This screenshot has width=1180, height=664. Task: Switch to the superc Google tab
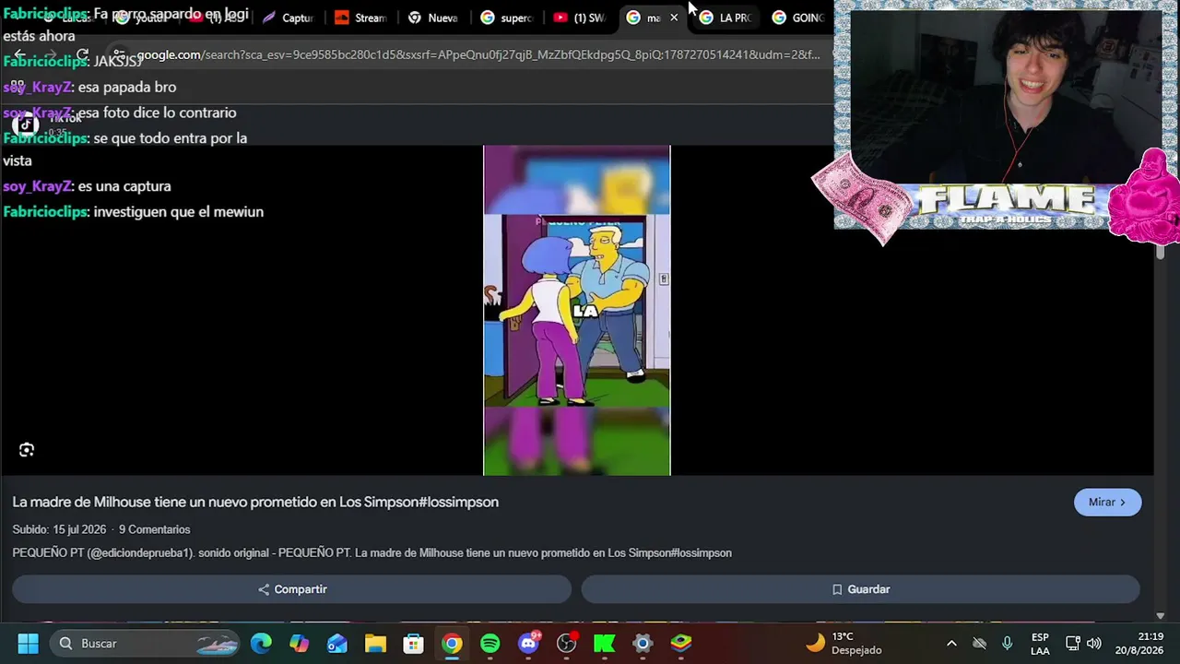pyautogui.click(x=507, y=18)
